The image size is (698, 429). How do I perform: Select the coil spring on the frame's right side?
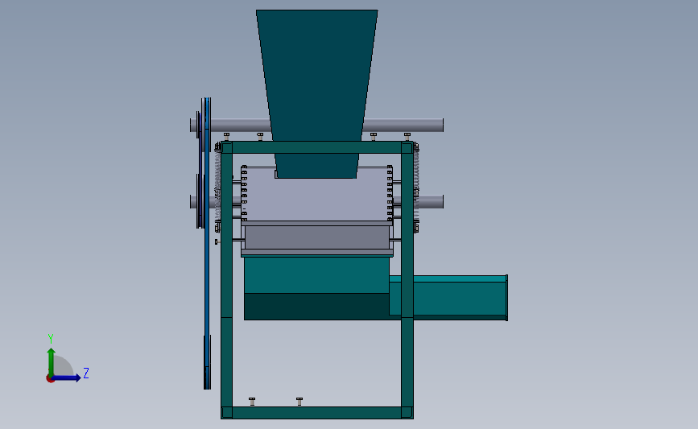pyautogui.click(x=416, y=187)
